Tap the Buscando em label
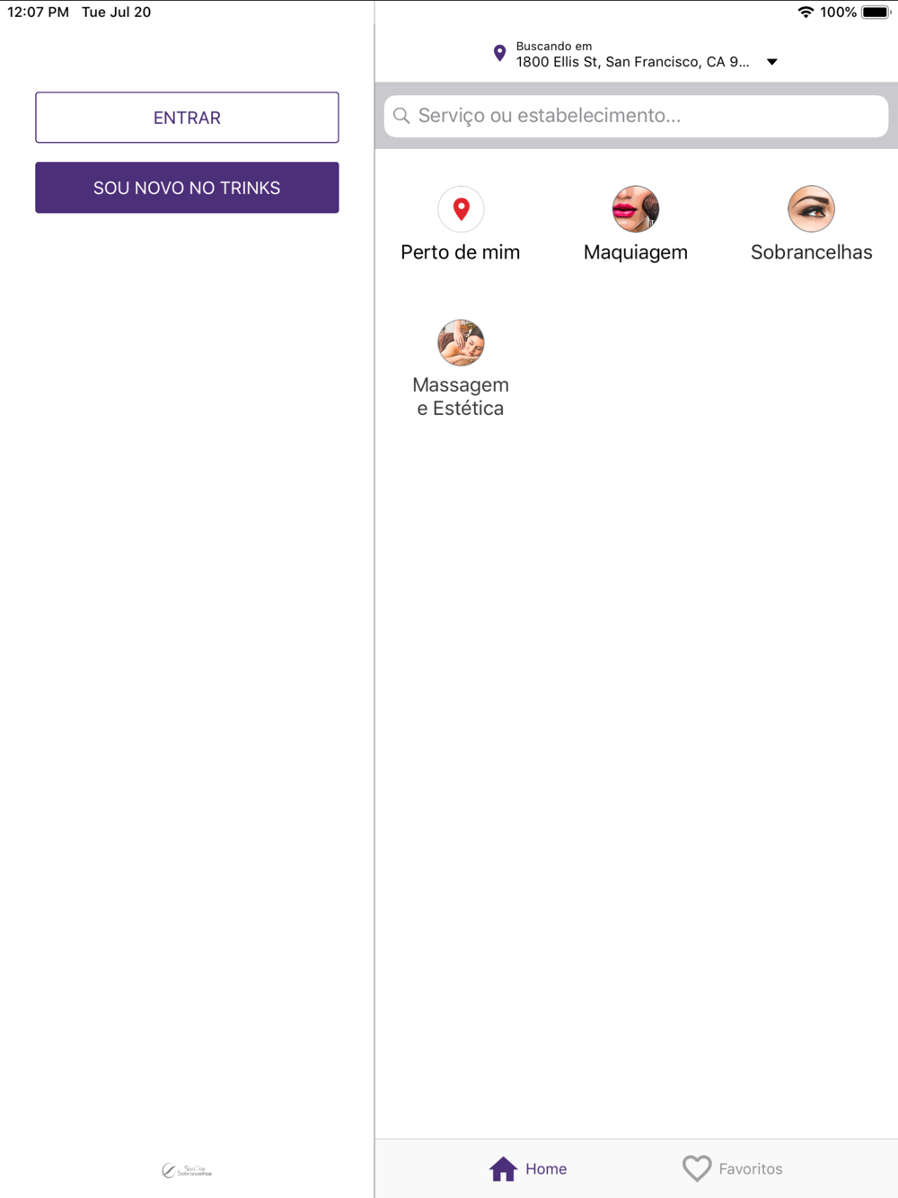The height and width of the screenshot is (1198, 898). click(553, 46)
